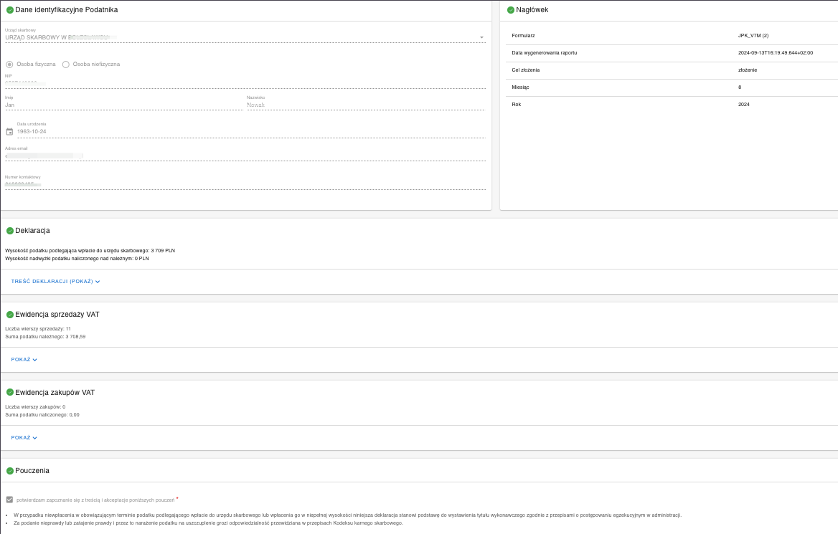This screenshot has height=534, width=838.
Task: Click the Adres email field
Action: (244, 156)
